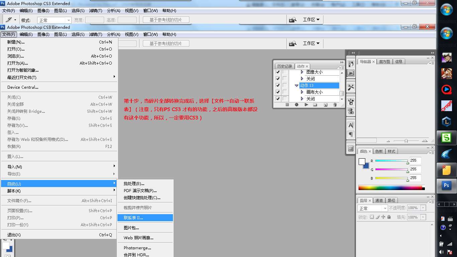
Task: Click the lock position move icon
Action: pyautogui.click(x=383, y=217)
